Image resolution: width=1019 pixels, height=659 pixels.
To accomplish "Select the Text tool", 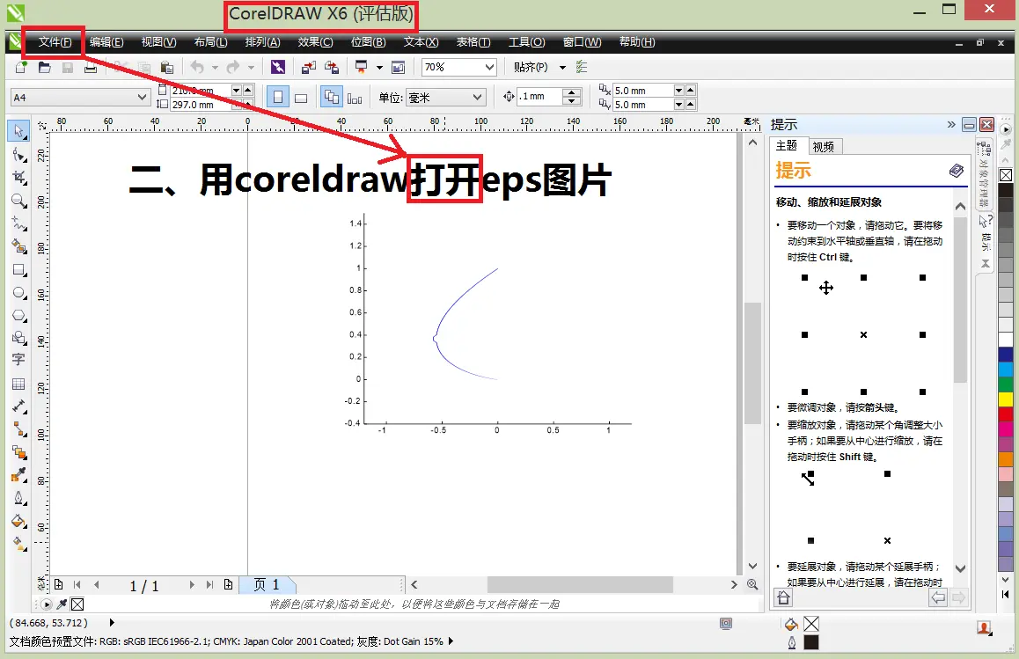I will click(x=18, y=359).
